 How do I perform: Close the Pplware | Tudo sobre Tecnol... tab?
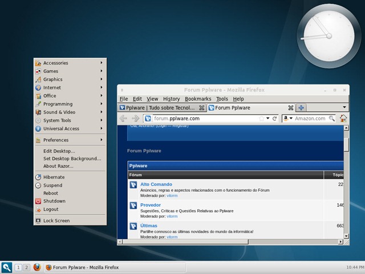pyautogui.click(x=201, y=108)
